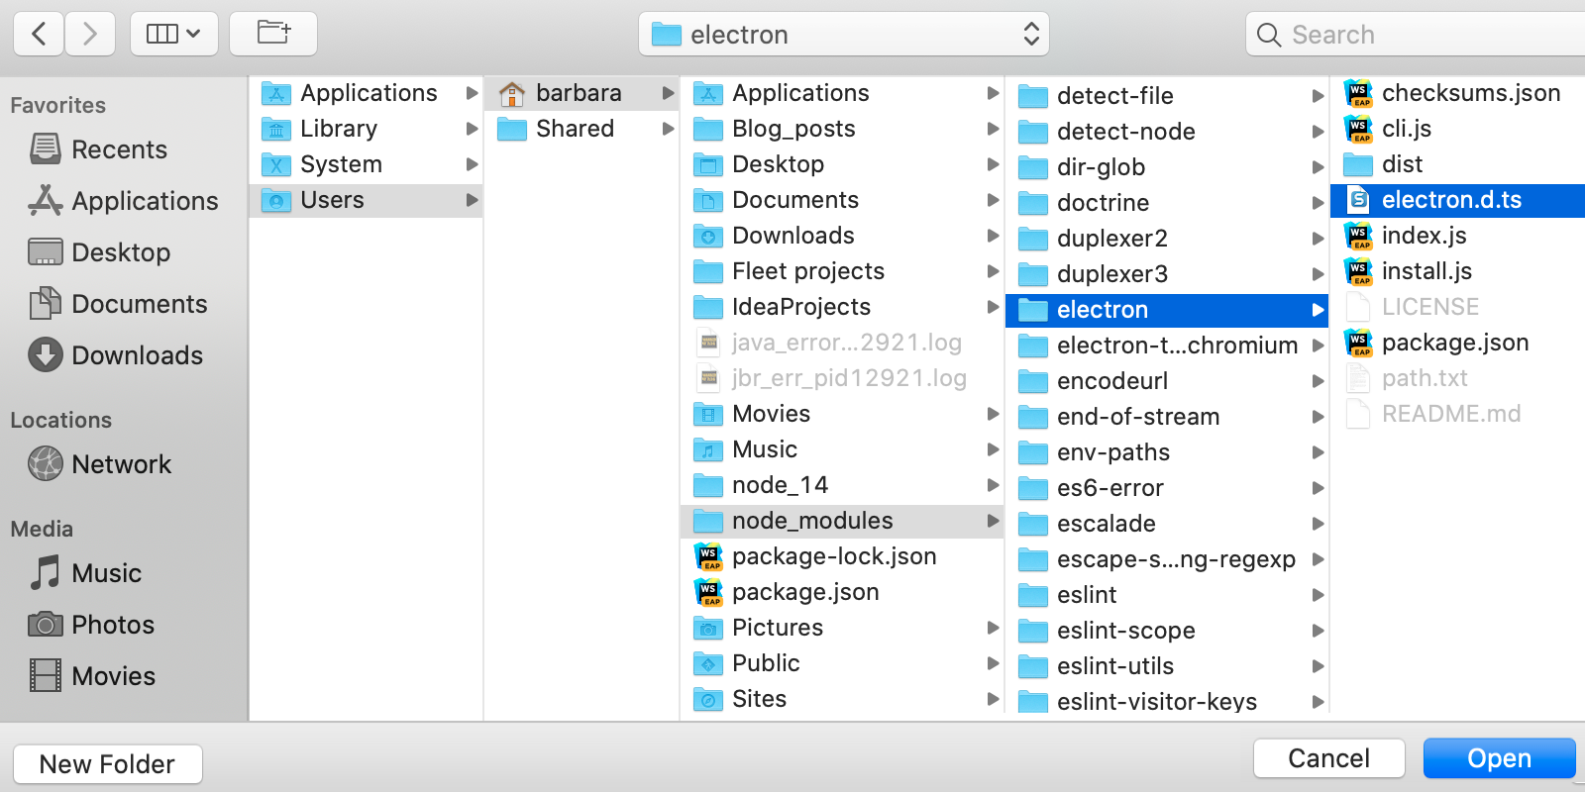Expand the eslint-scope folder arrow
1585x792 pixels.
[x=1319, y=631]
